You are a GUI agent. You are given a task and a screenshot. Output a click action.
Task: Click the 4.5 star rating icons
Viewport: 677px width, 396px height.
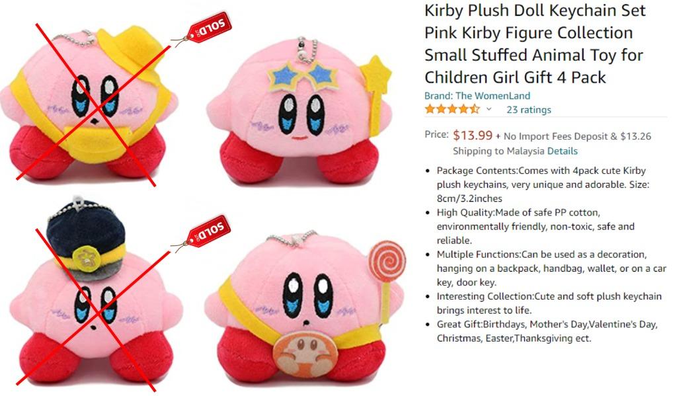coord(452,109)
